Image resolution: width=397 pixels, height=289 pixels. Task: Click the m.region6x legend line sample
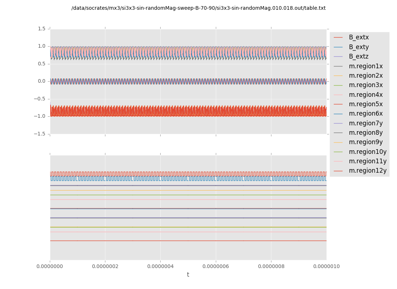tap(338, 114)
